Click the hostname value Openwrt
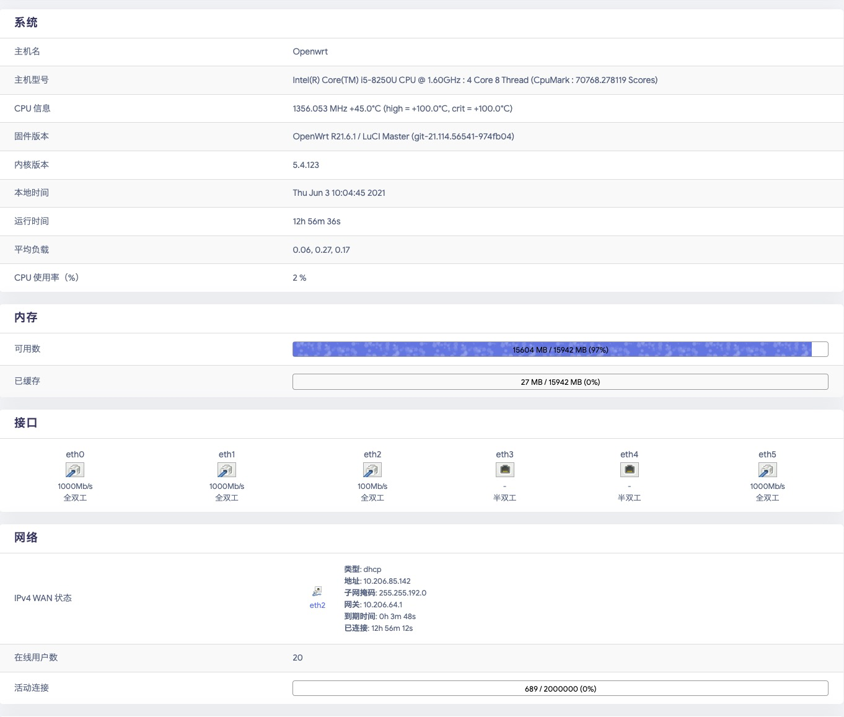Viewport: 844px width, 717px height. pos(310,51)
